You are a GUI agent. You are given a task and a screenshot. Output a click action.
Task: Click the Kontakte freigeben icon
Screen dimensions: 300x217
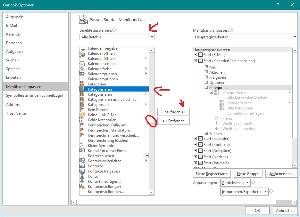click(82, 171)
